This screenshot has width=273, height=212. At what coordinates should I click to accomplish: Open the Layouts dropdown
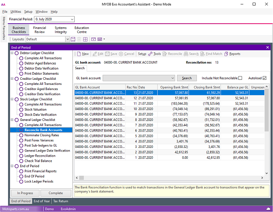point(68,39)
